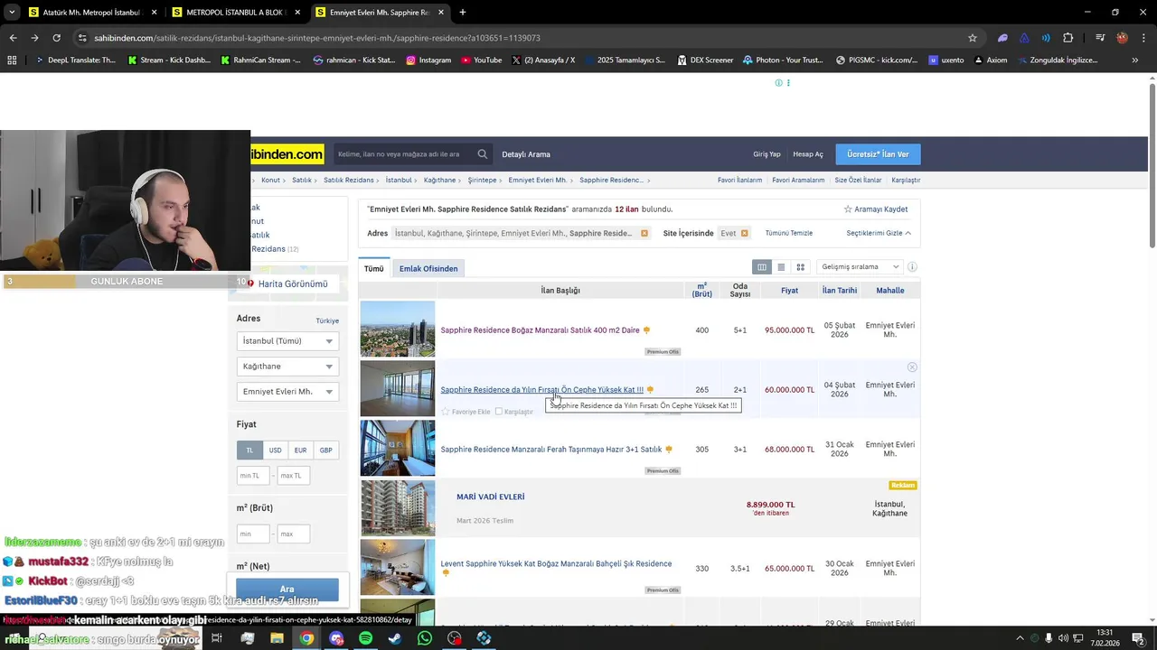Screen dimensions: 1157x650
Task: Open the Emniyet Evleri Mh. dropdown
Action: click(287, 392)
